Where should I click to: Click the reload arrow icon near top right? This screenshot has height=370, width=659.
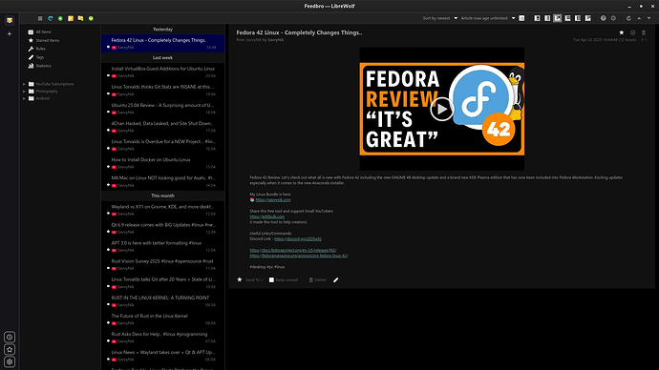point(628,18)
